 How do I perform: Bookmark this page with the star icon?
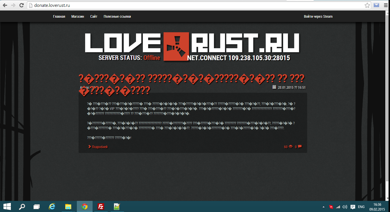[367, 5]
